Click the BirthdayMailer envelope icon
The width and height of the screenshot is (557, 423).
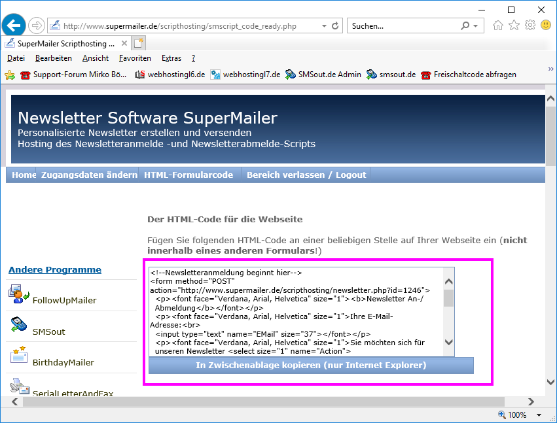pos(19,354)
